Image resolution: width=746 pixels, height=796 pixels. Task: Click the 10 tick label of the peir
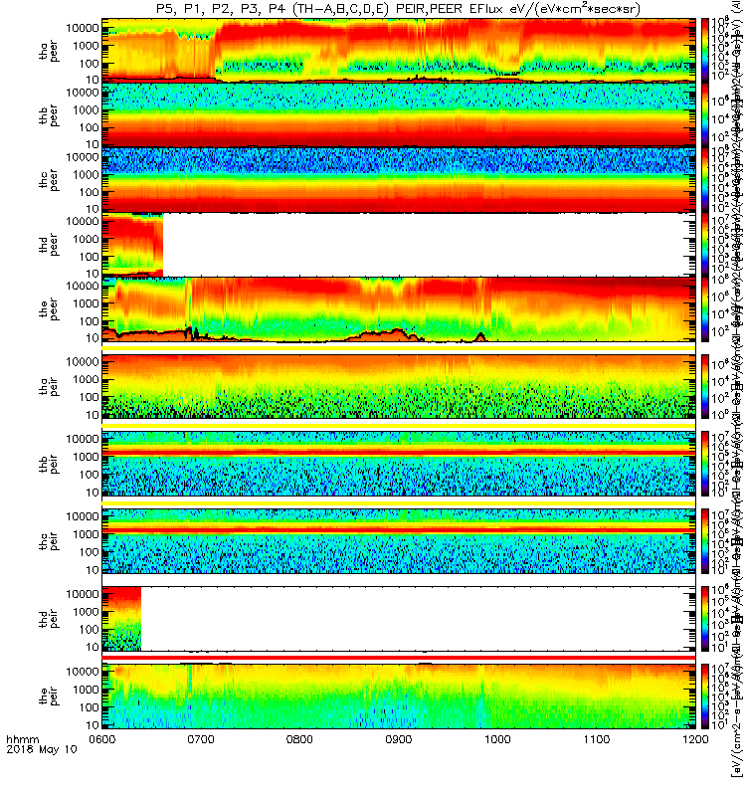pyautogui.click(x=93, y=725)
